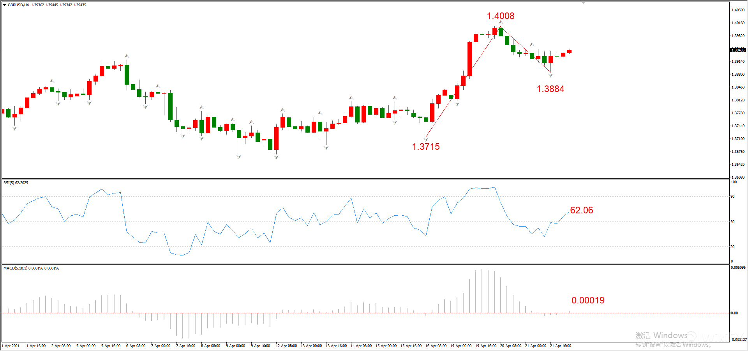Click the down fractal arrow above 1.3715
The width and height of the screenshot is (748, 351).
(x=426, y=139)
